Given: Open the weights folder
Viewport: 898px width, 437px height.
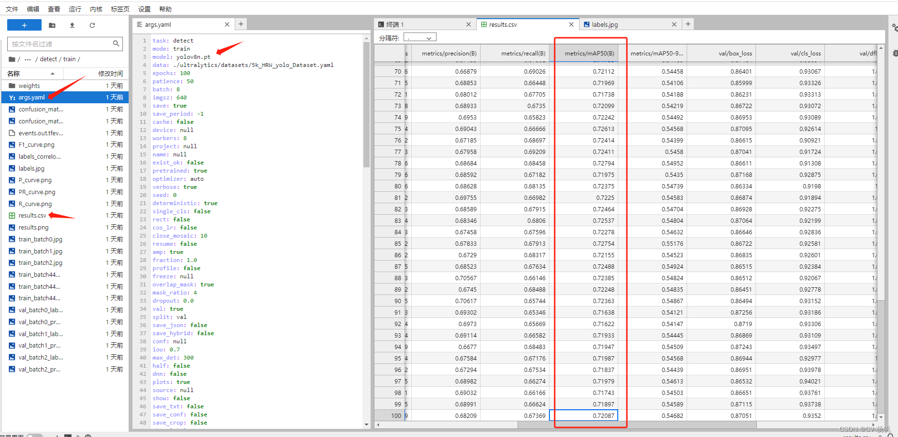Looking at the screenshot, I should coord(66,86).
